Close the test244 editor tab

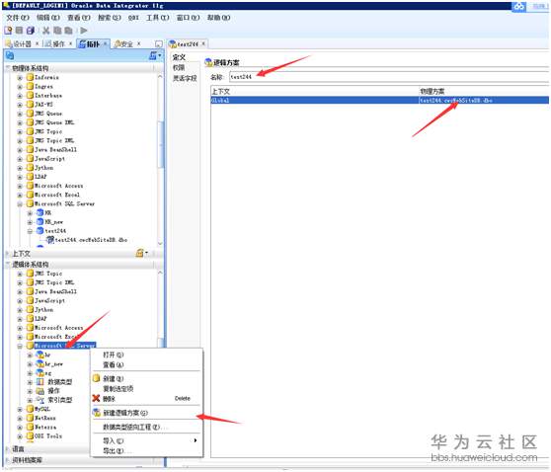tap(203, 43)
